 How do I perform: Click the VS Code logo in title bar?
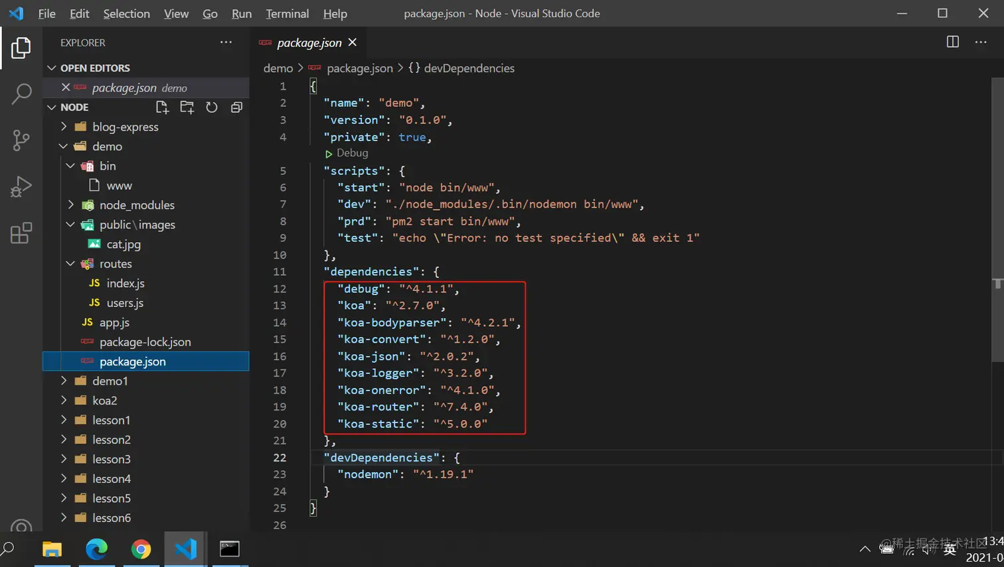16,13
